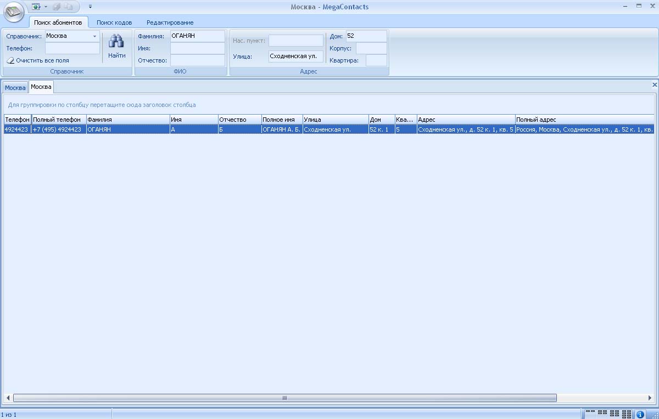Click the Улица input field
This screenshot has width=659, height=419.
click(296, 56)
